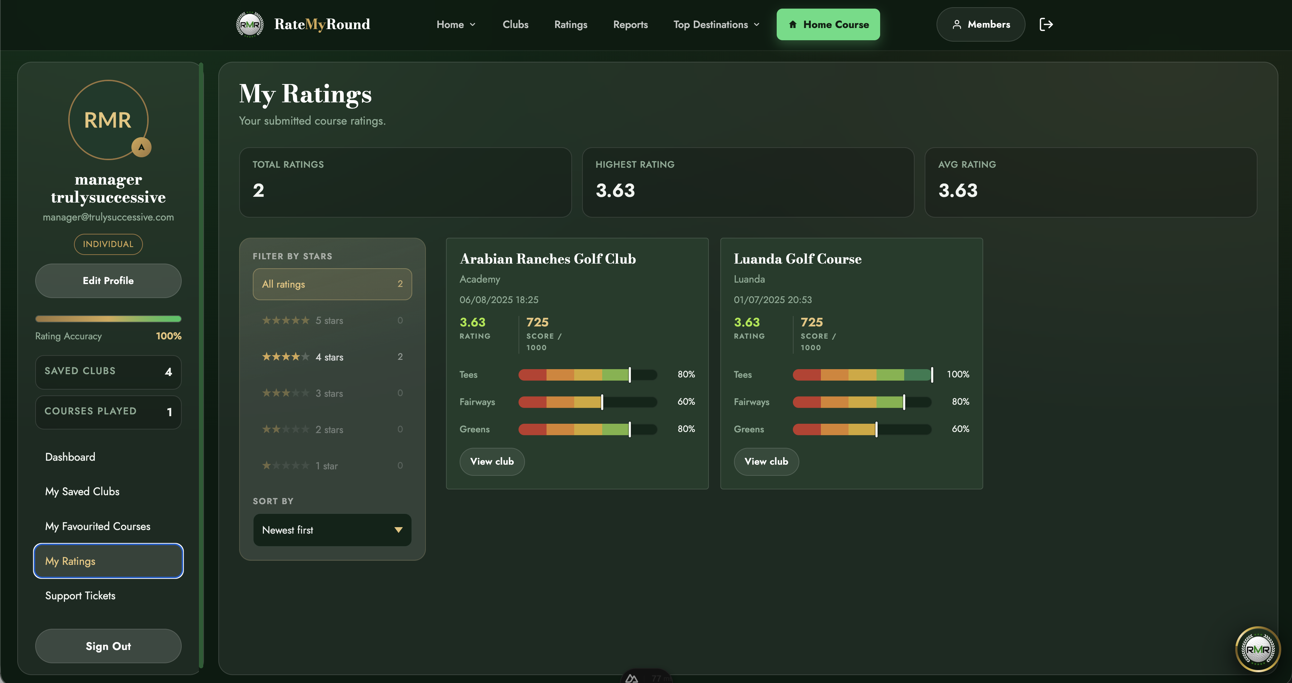Open the Clubs nav item
The height and width of the screenshot is (683, 1292).
(x=516, y=24)
